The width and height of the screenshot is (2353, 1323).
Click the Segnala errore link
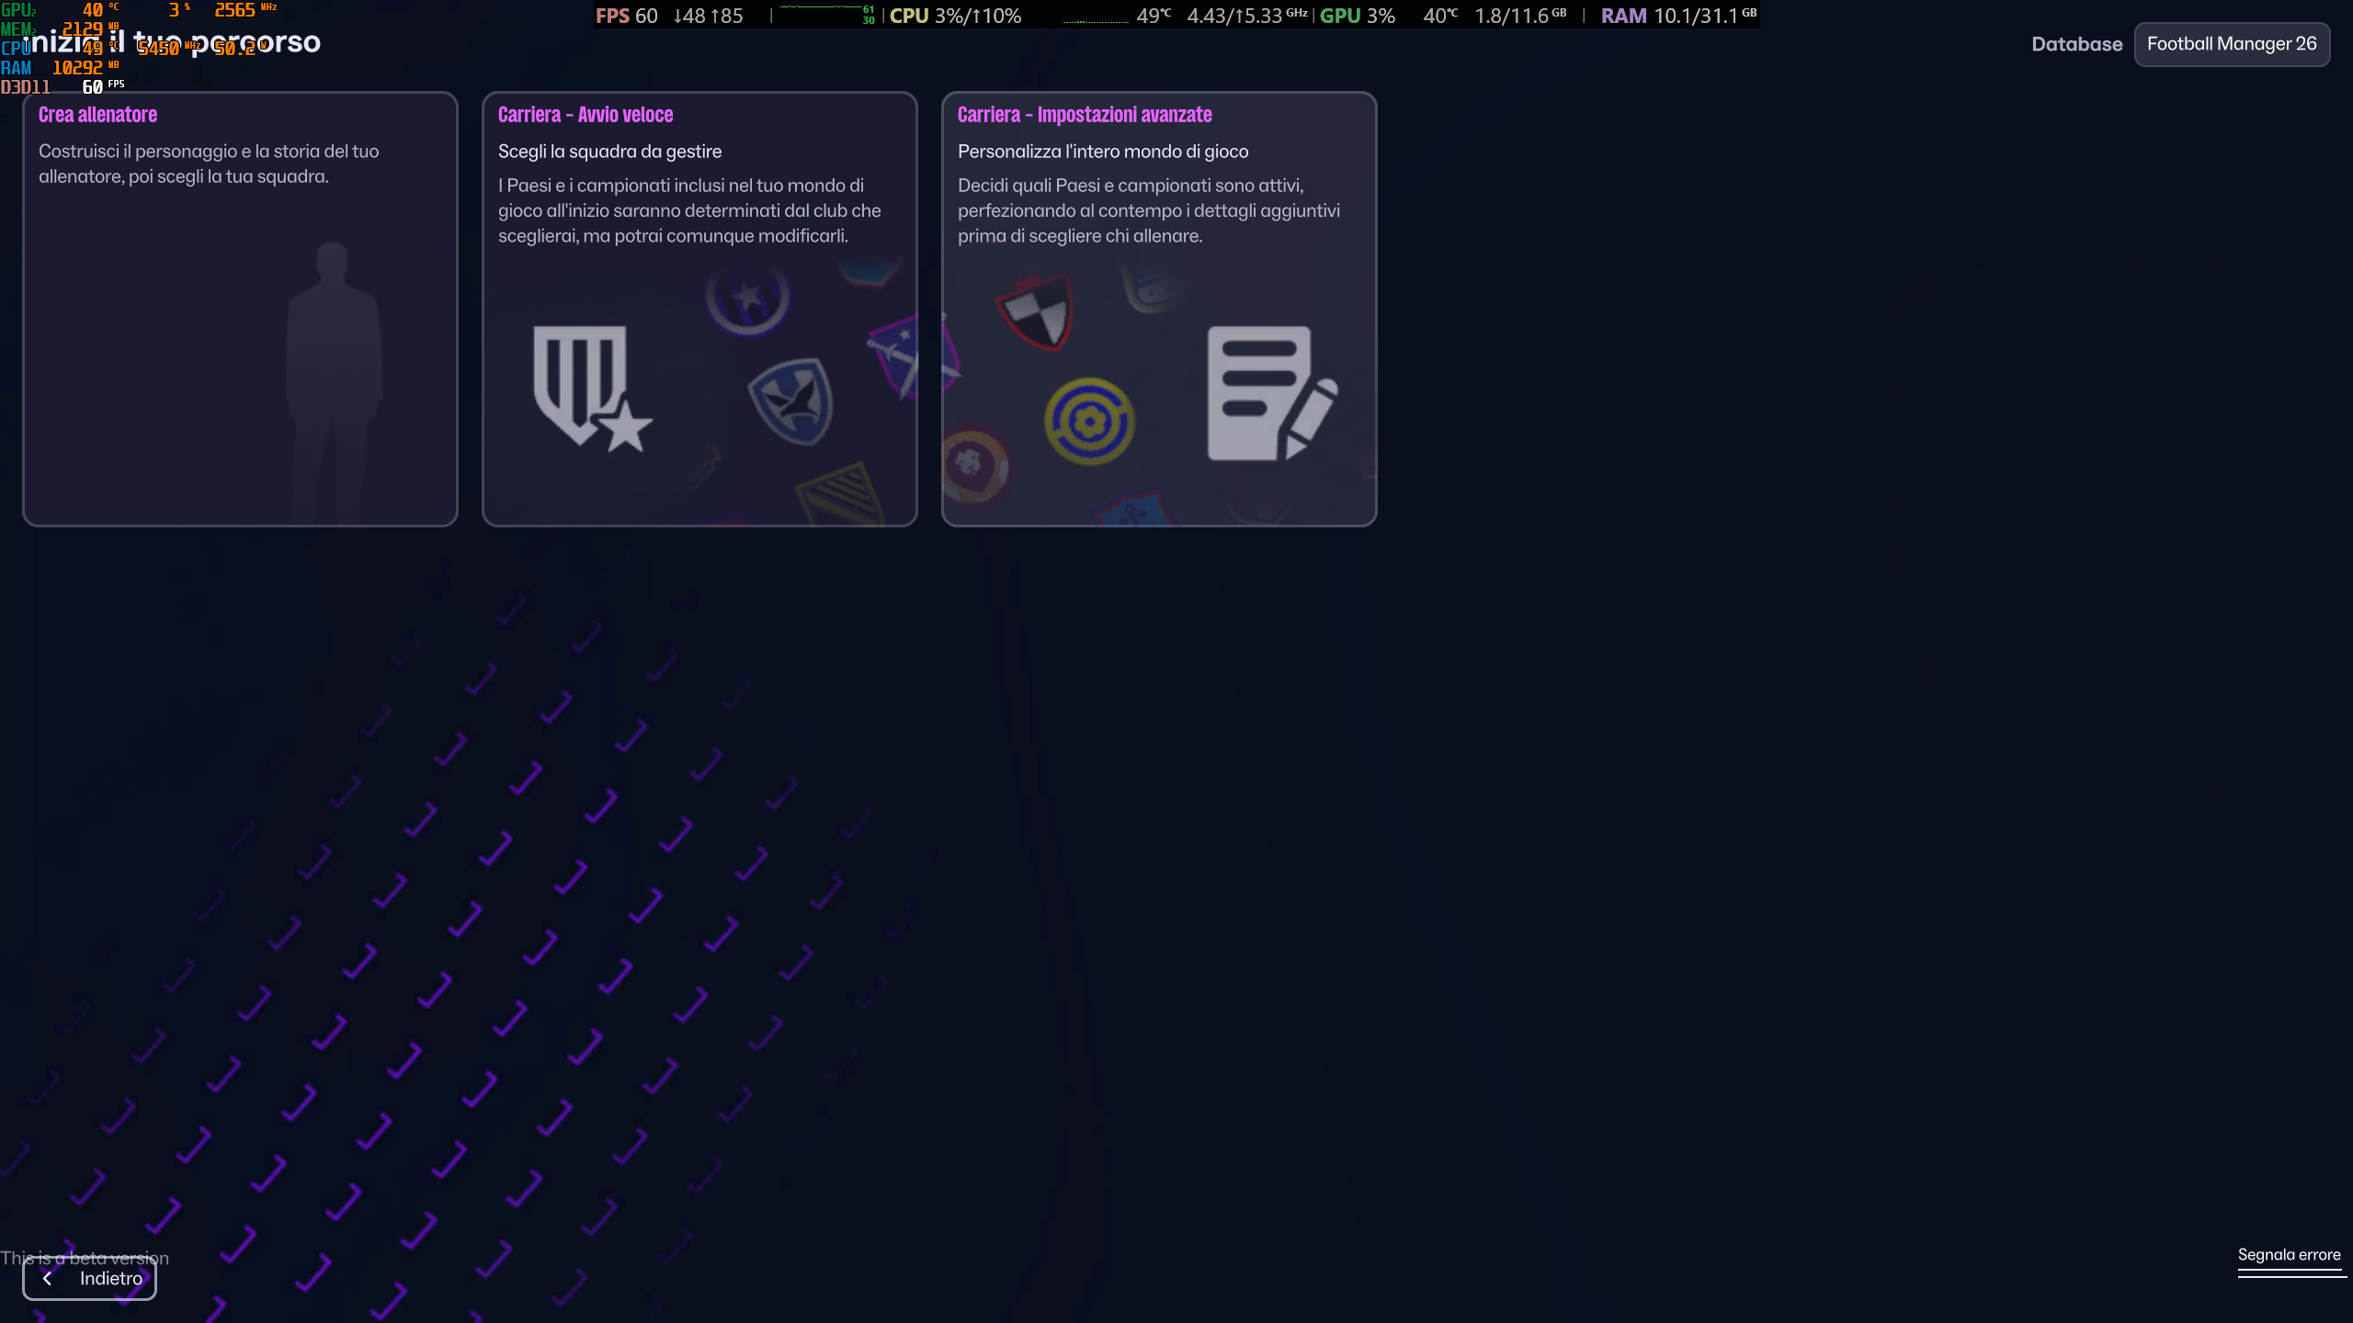pos(2289,1255)
